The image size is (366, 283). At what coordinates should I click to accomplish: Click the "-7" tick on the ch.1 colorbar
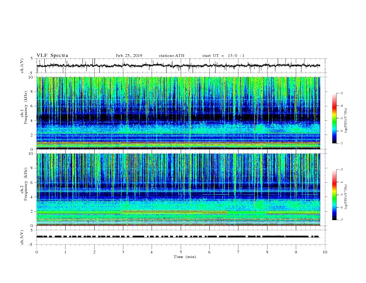coord(341,143)
